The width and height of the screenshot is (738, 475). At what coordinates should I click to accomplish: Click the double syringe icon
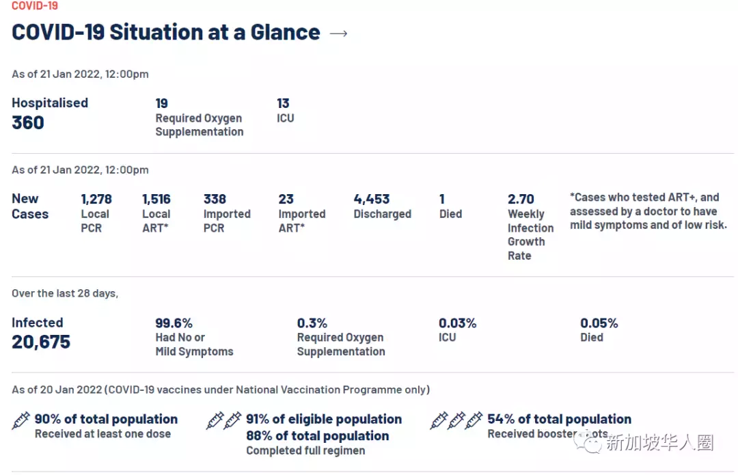tap(224, 420)
